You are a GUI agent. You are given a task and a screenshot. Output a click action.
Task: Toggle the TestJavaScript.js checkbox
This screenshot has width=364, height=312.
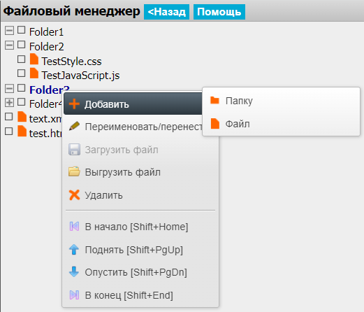click(x=22, y=73)
